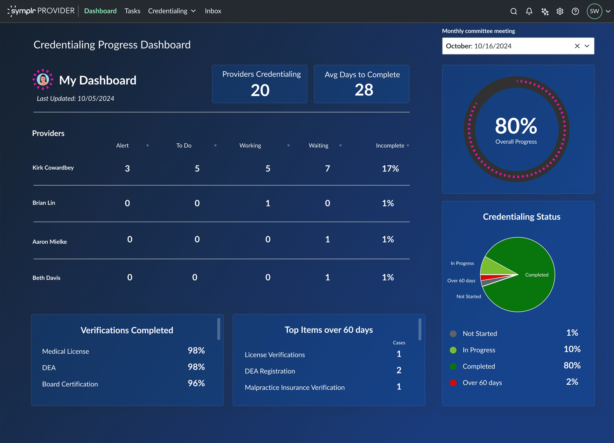Open the help menu
Image resolution: width=614 pixels, height=443 pixels.
(x=575, y=11)
